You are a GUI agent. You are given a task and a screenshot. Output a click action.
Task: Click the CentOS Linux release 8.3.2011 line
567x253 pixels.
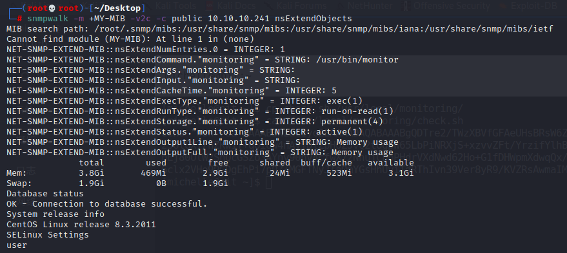click(x=81, y=225)
